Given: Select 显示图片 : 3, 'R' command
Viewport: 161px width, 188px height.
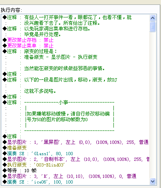Looking at the screenshot, I should [70, 176].
